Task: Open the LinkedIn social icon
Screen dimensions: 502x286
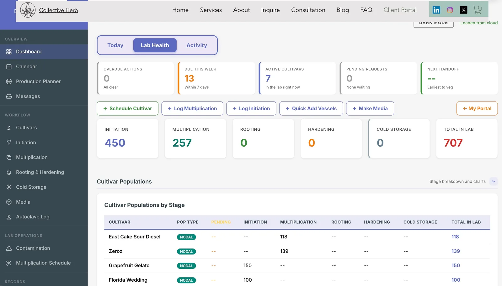Action: [436, 10]
